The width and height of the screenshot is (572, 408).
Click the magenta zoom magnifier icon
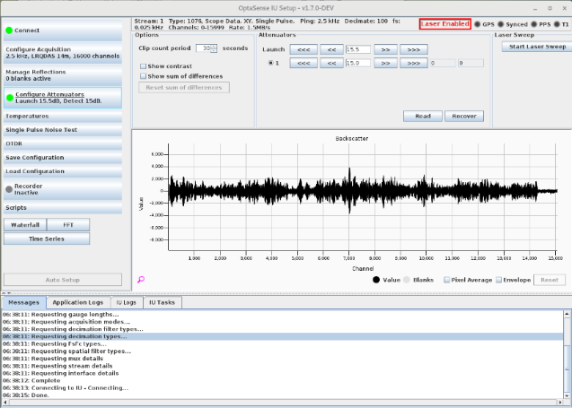pos(141,280)
